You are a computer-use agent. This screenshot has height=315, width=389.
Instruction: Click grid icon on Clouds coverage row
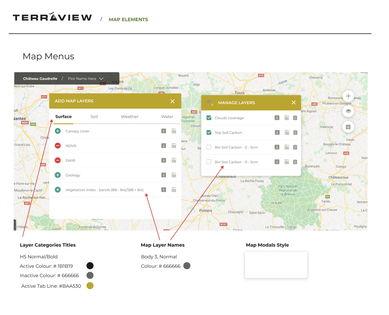287,118
